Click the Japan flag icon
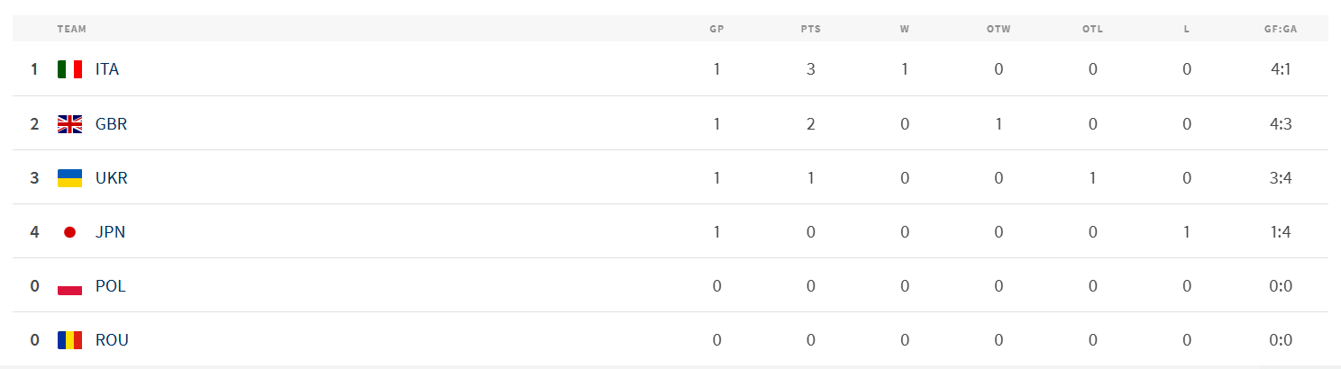The width and height of the screenshot is (1341, 369). pos(69,232)
